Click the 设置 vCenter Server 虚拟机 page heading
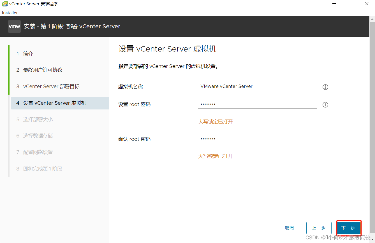This screenshot has width=375, height=243. pos(168,49)
